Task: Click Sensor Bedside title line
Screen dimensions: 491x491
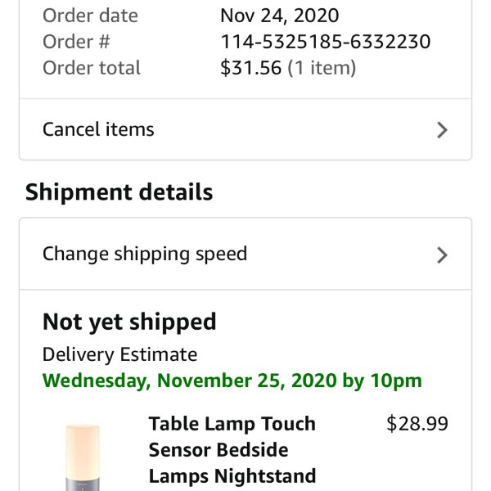Action: 218,450
